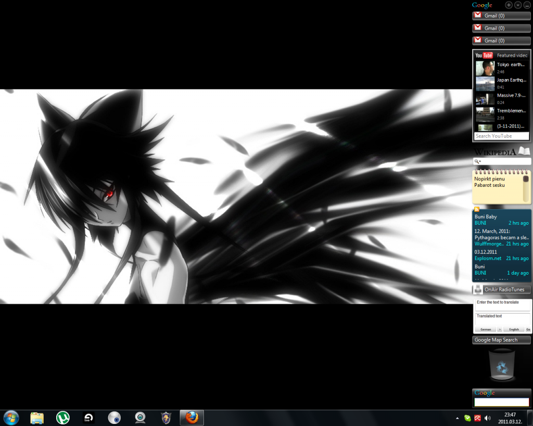
Task: Click the note line 'Pabarot sesku'
Action: coord(489,185)
